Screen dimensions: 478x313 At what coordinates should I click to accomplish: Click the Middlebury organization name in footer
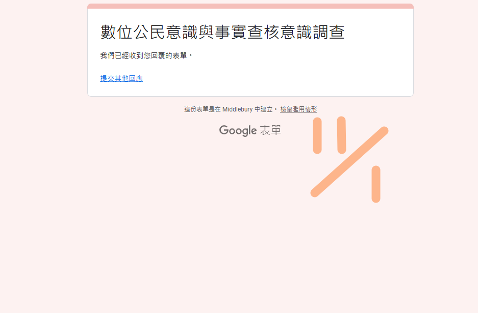click(238, 109)
